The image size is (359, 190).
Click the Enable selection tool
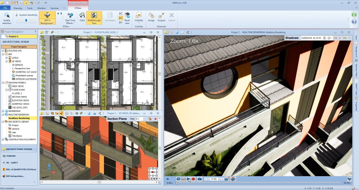7,18
